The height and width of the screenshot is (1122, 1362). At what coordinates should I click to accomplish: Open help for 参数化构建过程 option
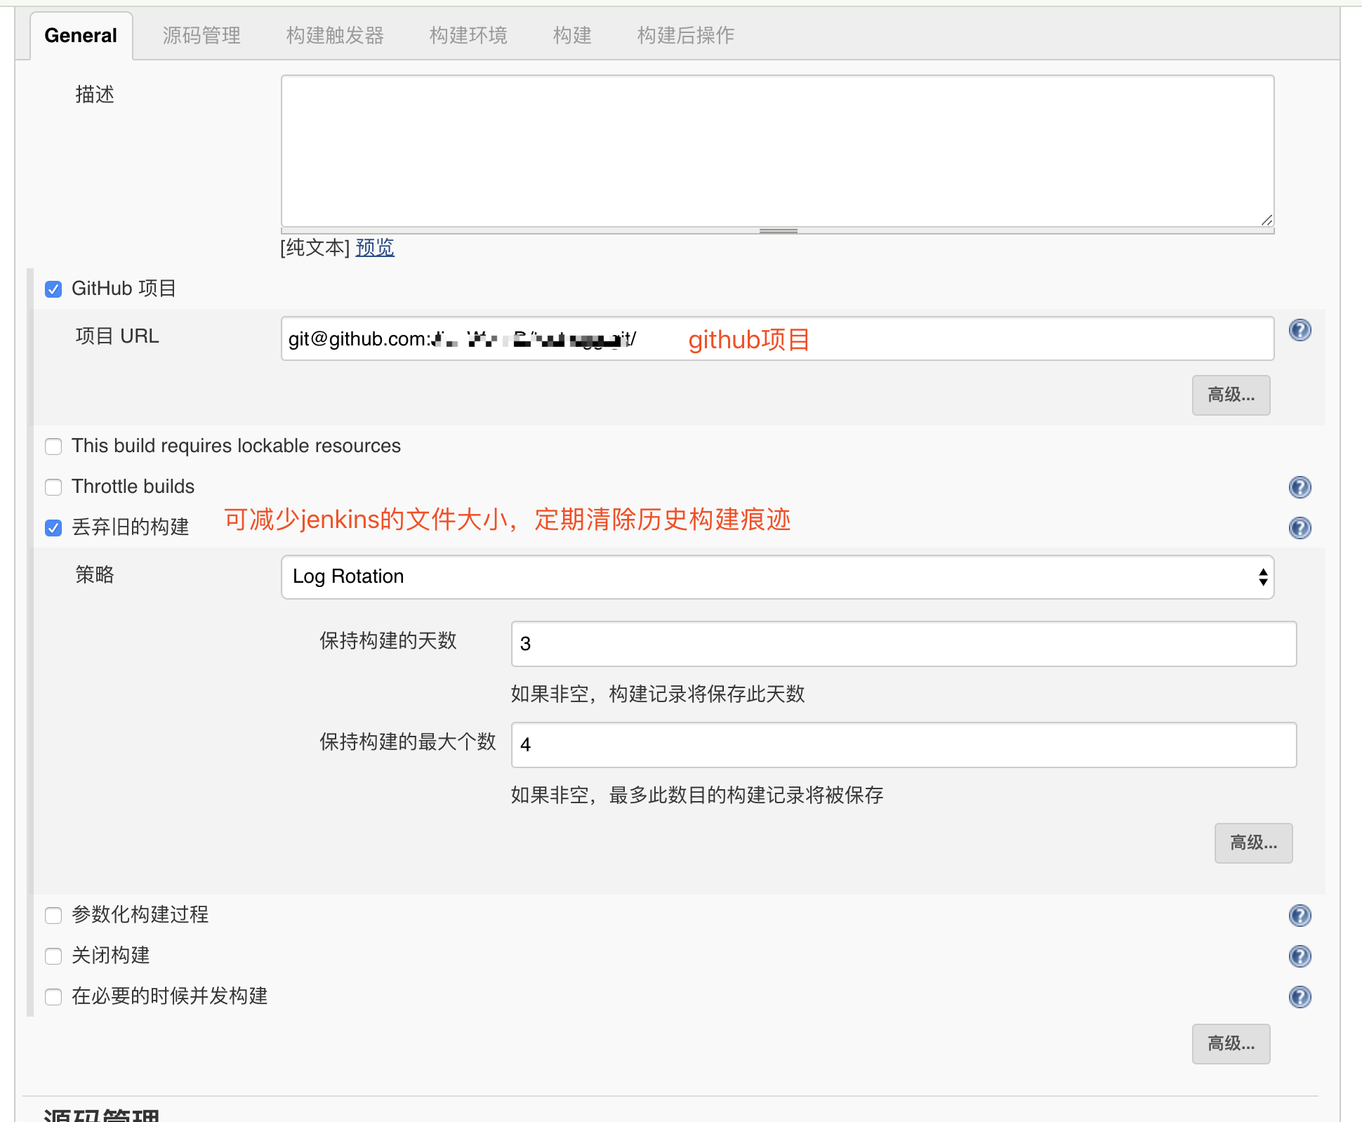pyautogui.click(x=1300, y=915)
